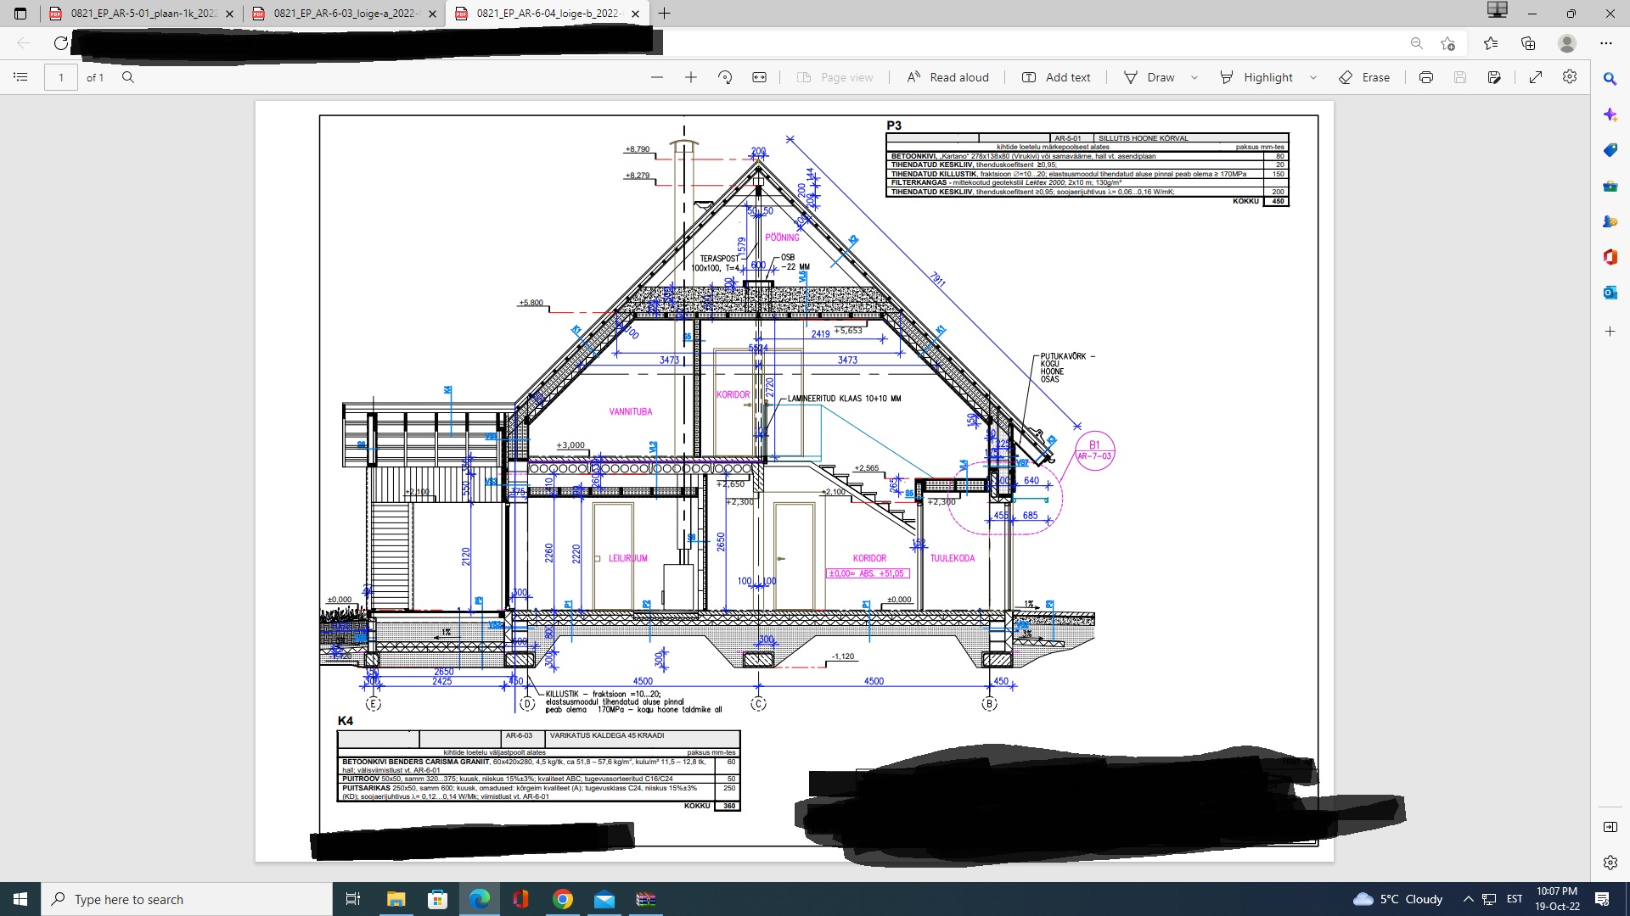Click the Add text button
Image resolution: width=1630 pixels, height=916 pixels.
[x=1056, y=77]
